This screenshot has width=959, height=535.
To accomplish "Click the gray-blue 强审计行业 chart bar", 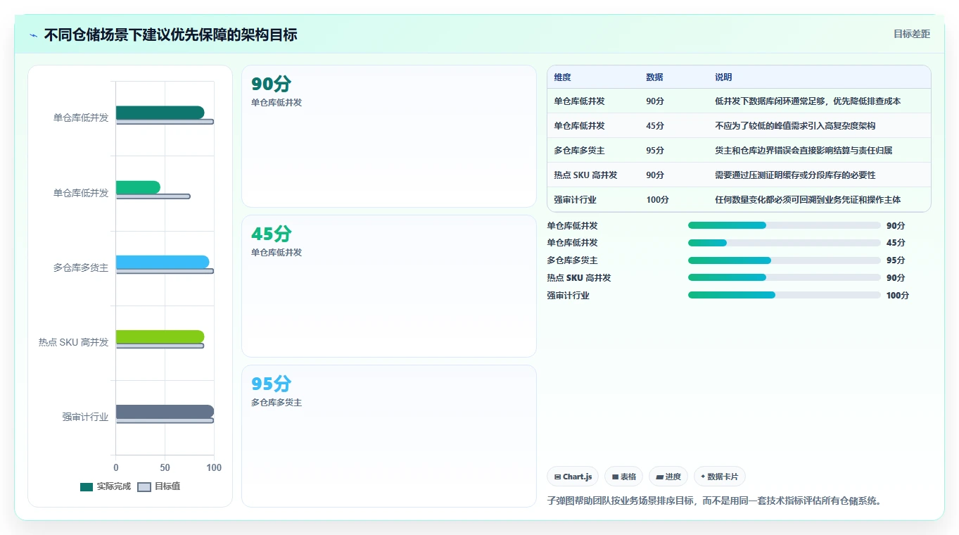I will [165, 412].
